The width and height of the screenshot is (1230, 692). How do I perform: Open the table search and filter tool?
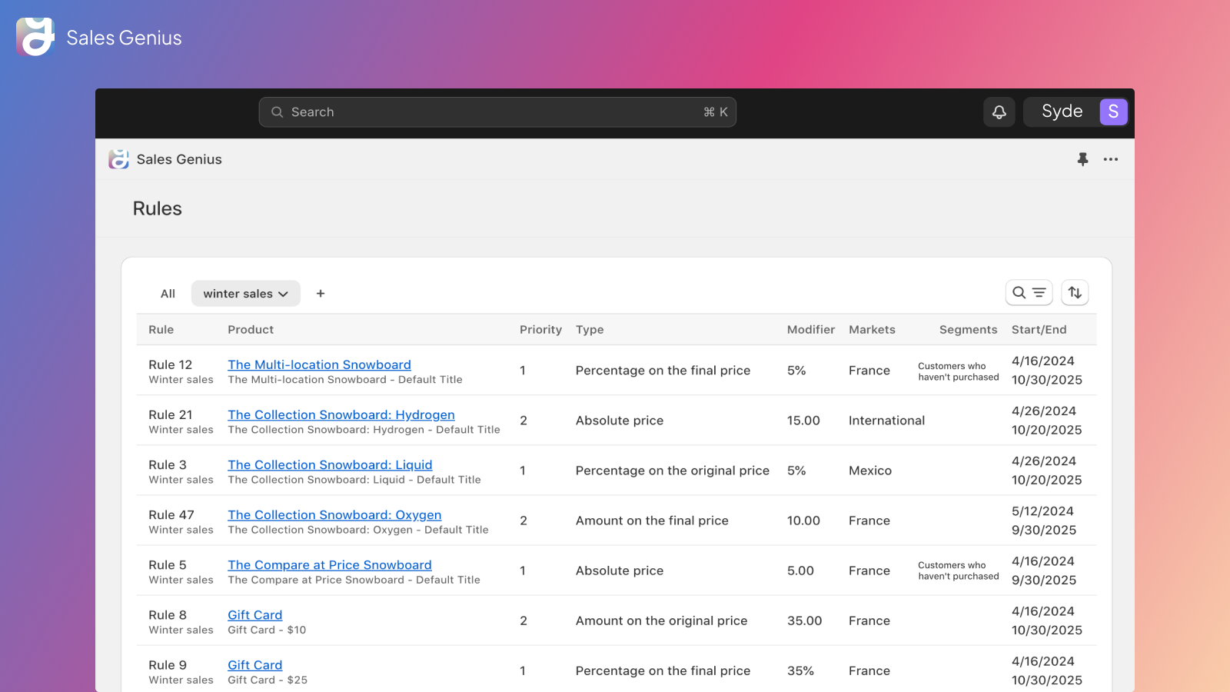click(1029, 292)
